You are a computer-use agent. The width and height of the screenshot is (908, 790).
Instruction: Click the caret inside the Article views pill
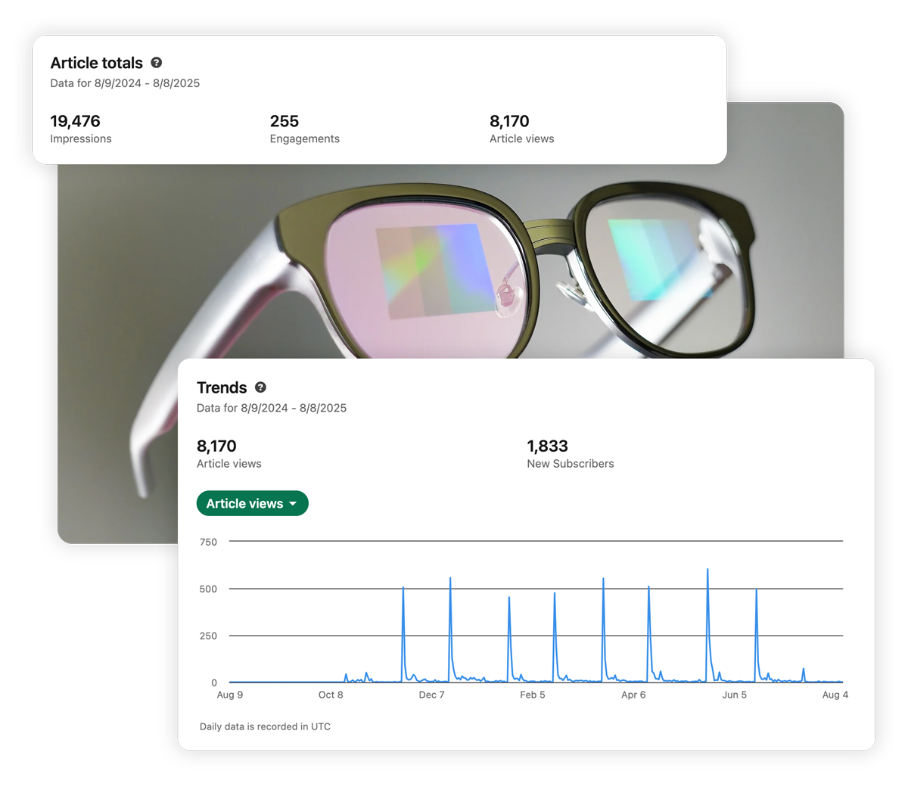[294, 503]
